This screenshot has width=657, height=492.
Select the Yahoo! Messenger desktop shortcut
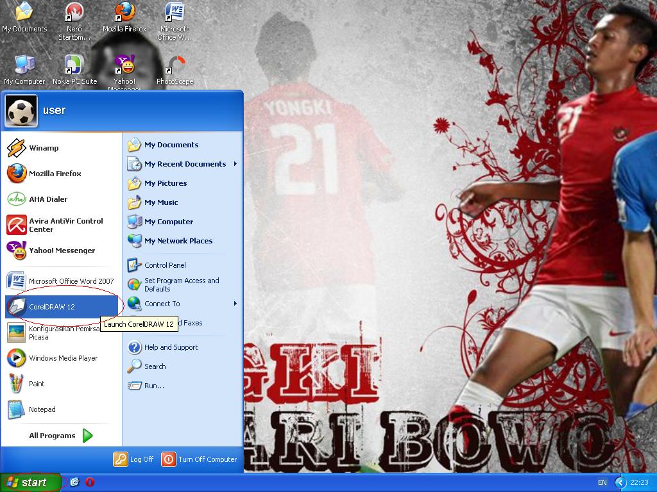coord(124,72)
